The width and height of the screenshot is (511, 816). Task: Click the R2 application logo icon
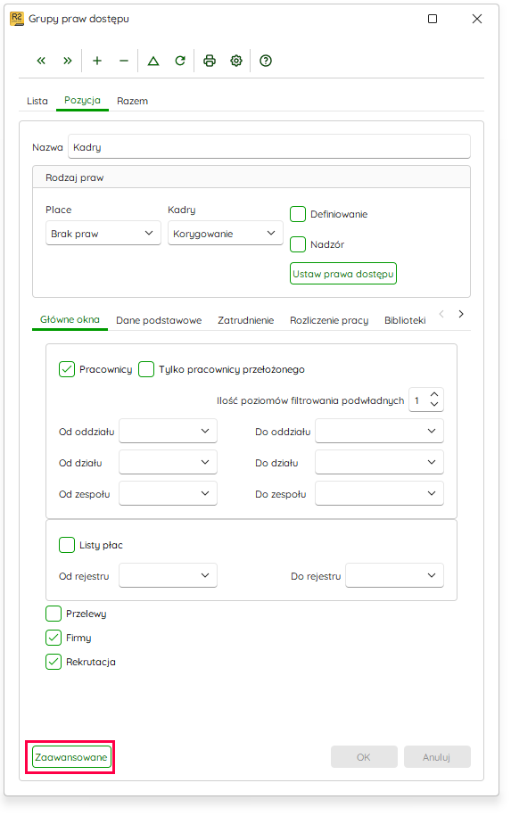[x=17, y=19]
